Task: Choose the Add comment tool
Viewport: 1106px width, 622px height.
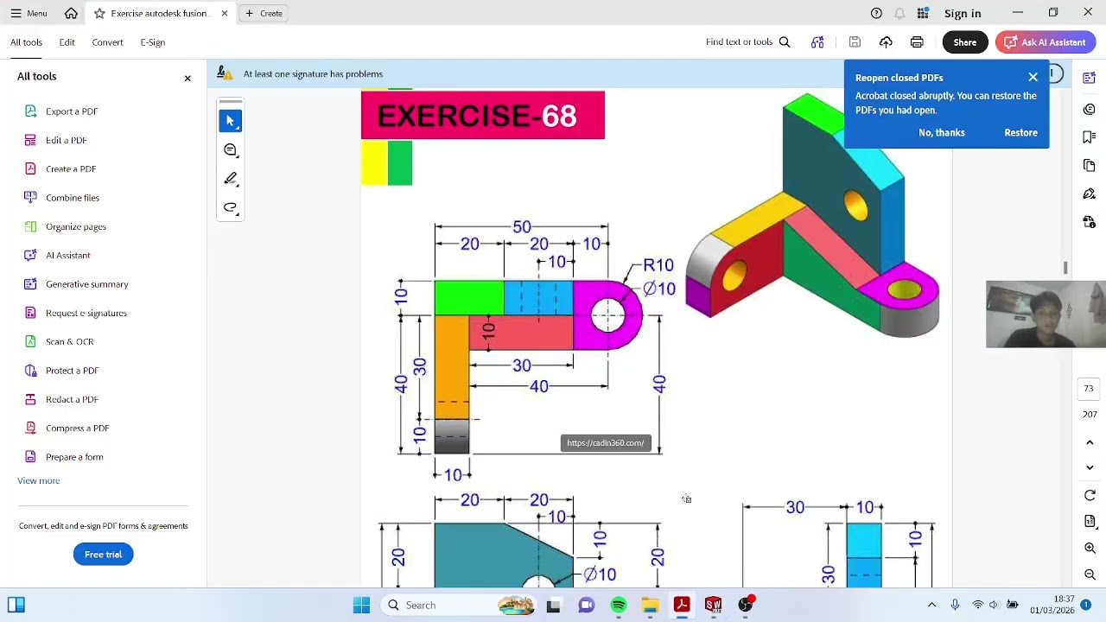Action: point(230,150)
